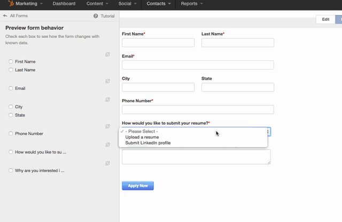Click the link icon above Phone Number checkbox
This screenshot has width=342, height=222.
pyautogui.click(x=107, y=126)
